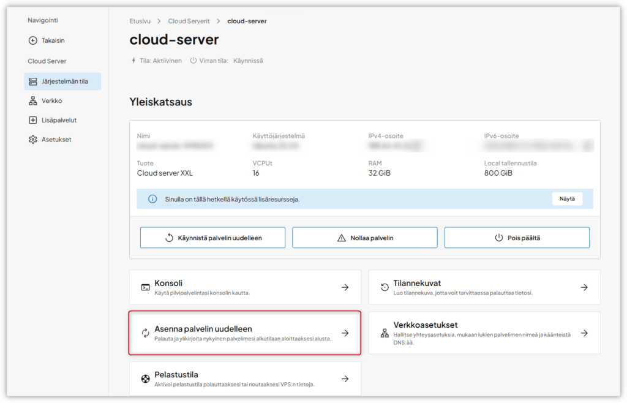The image size is (627, 403).
Task: Click the Järjestelmän tila server icon
Action: (x=33, y=81)
